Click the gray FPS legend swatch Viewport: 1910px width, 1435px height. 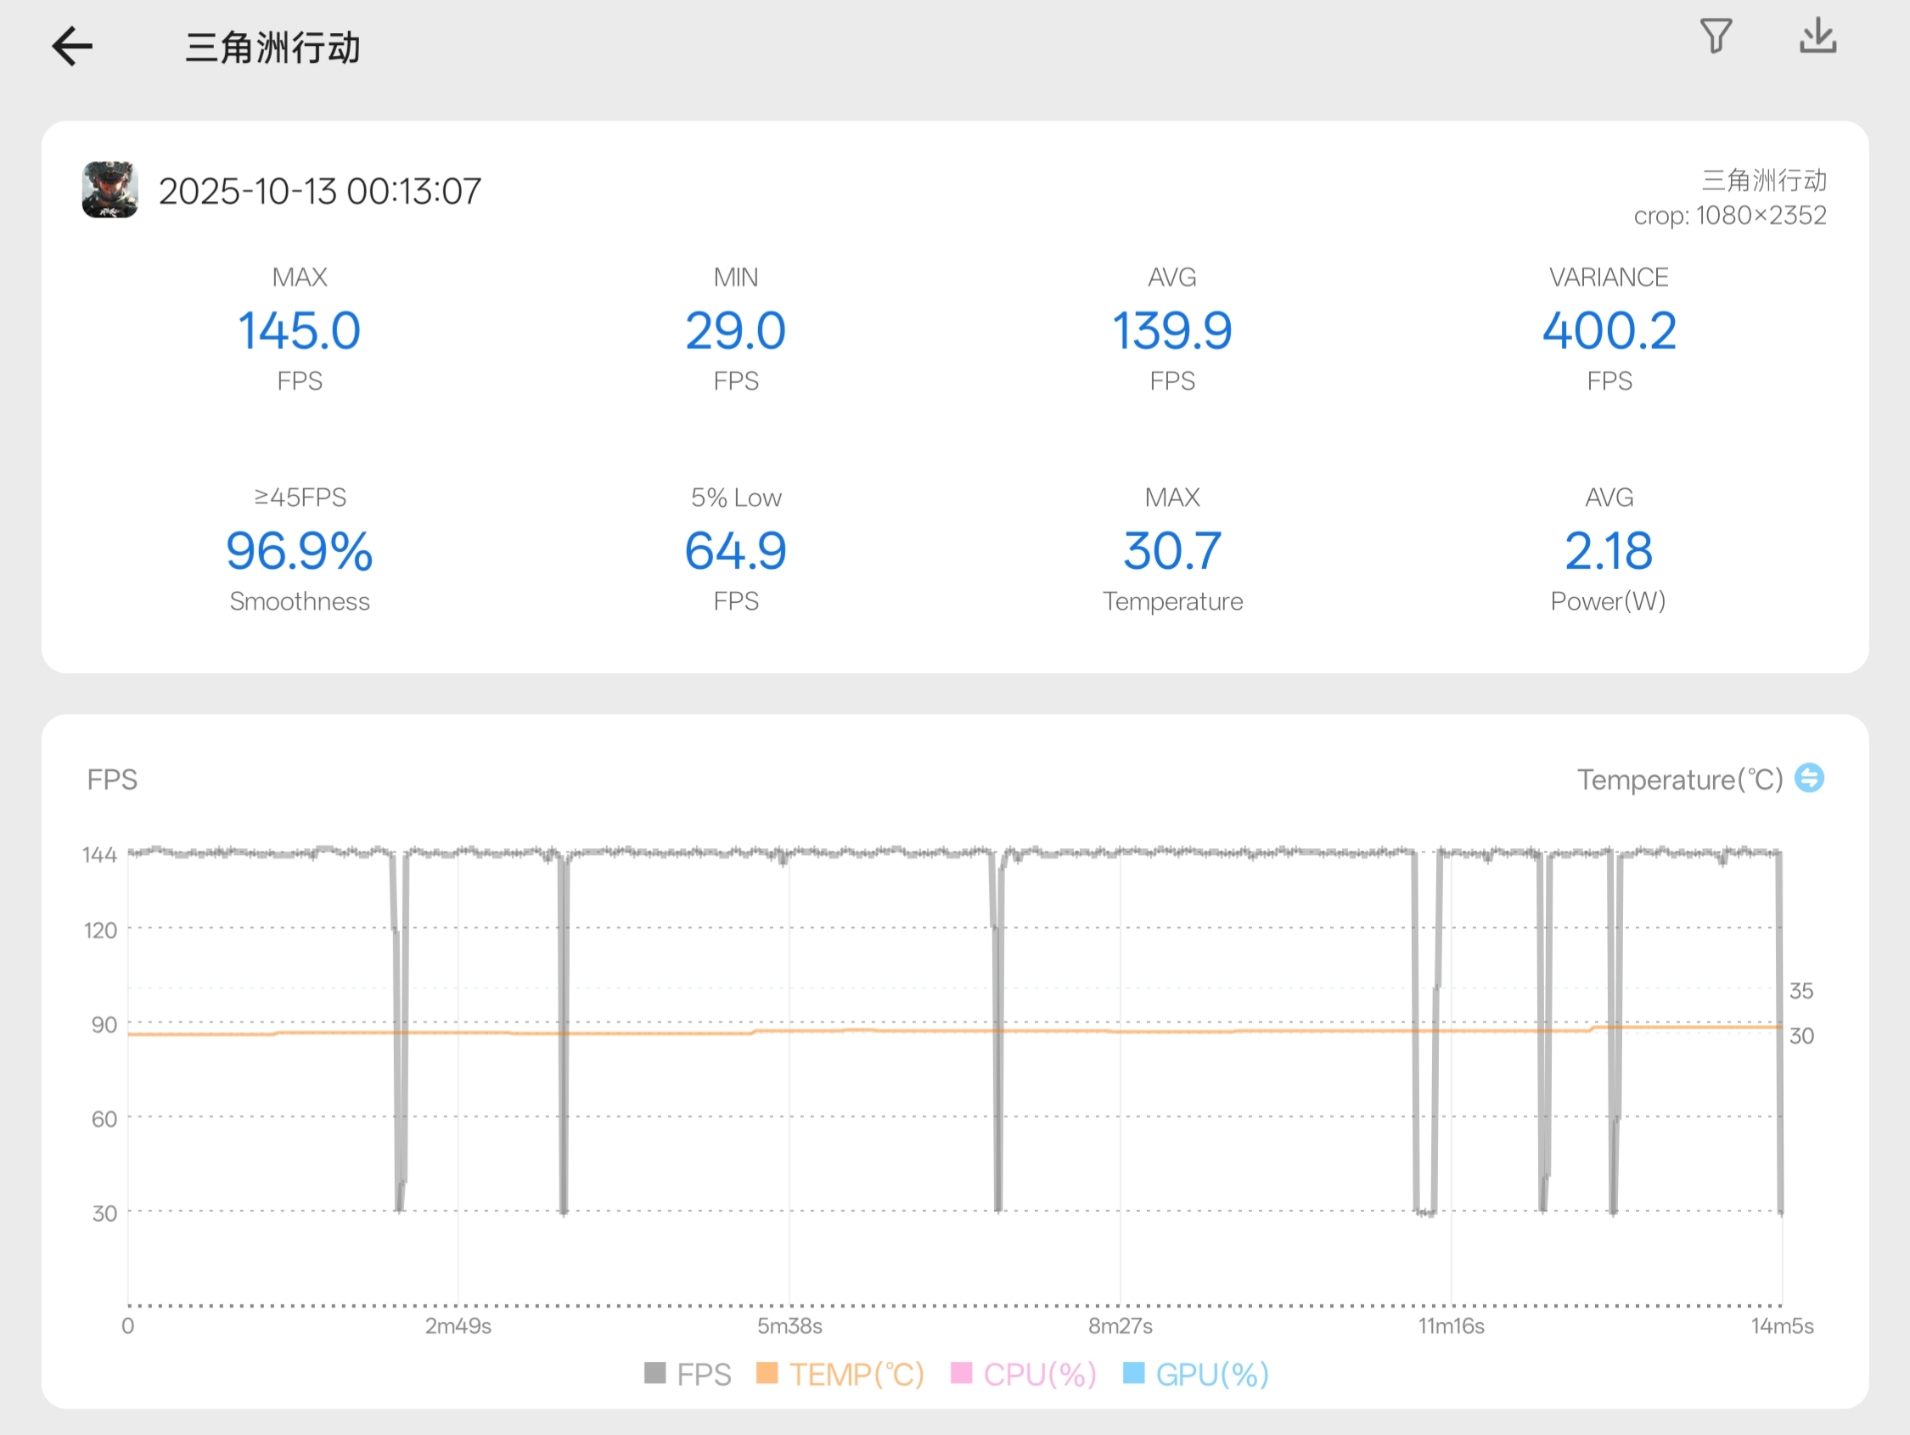pos(655,1373)
